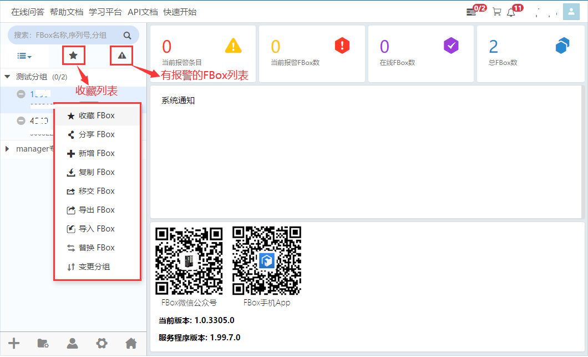Screen dimensions: 588x357
Task: Click the search magnifier icon
Action: click(x=128, y=36)
